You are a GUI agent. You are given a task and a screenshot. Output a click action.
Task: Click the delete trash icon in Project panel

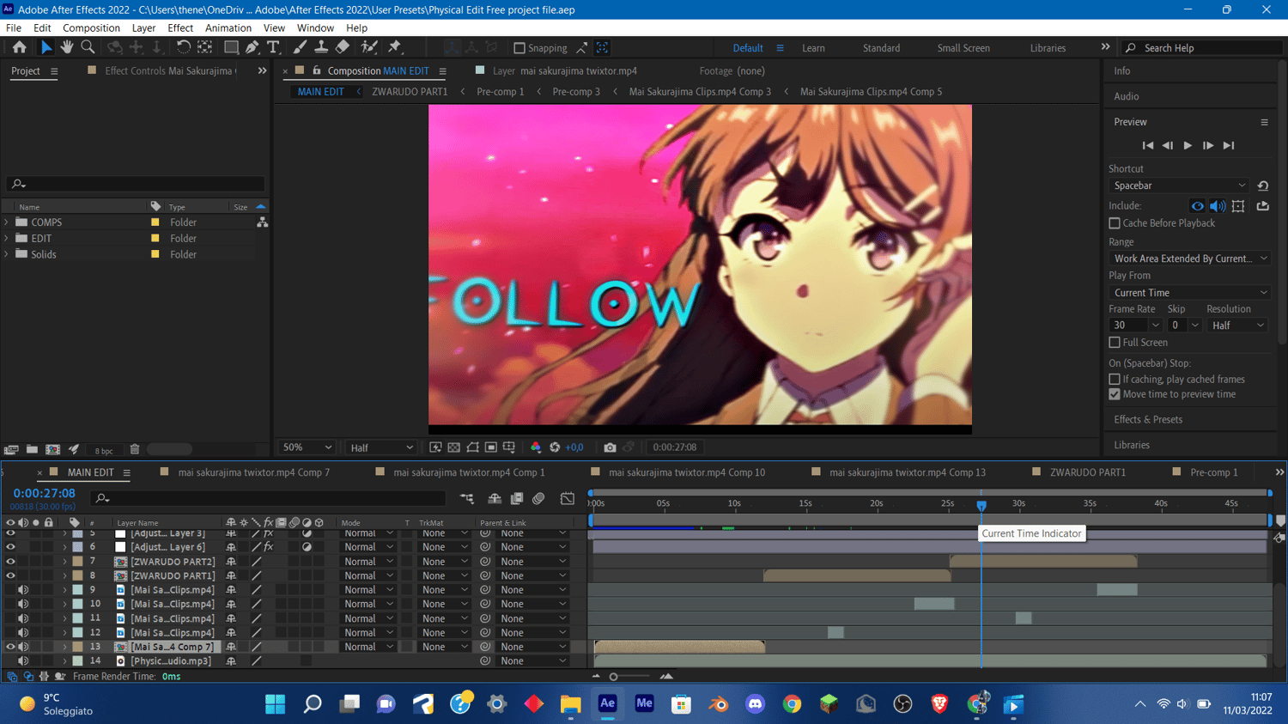(x=135, y=449)
